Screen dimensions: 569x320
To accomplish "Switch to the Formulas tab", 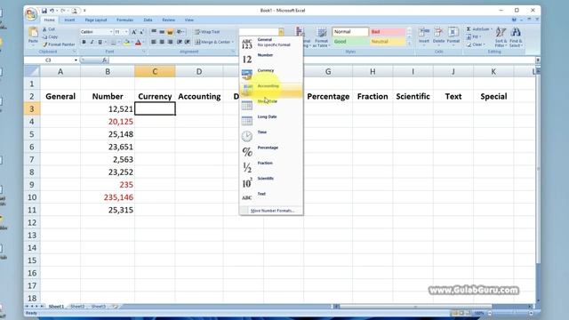I will click(x=124, y=20).
